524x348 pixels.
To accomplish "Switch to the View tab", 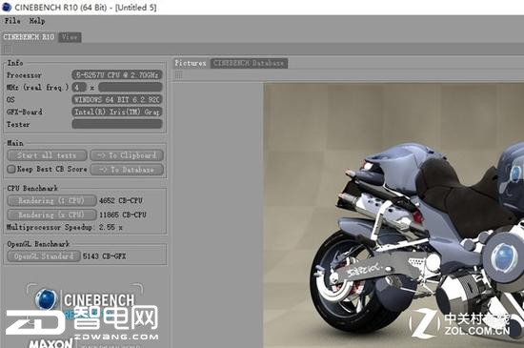I will pyautogui.click(x=70, y=37).
